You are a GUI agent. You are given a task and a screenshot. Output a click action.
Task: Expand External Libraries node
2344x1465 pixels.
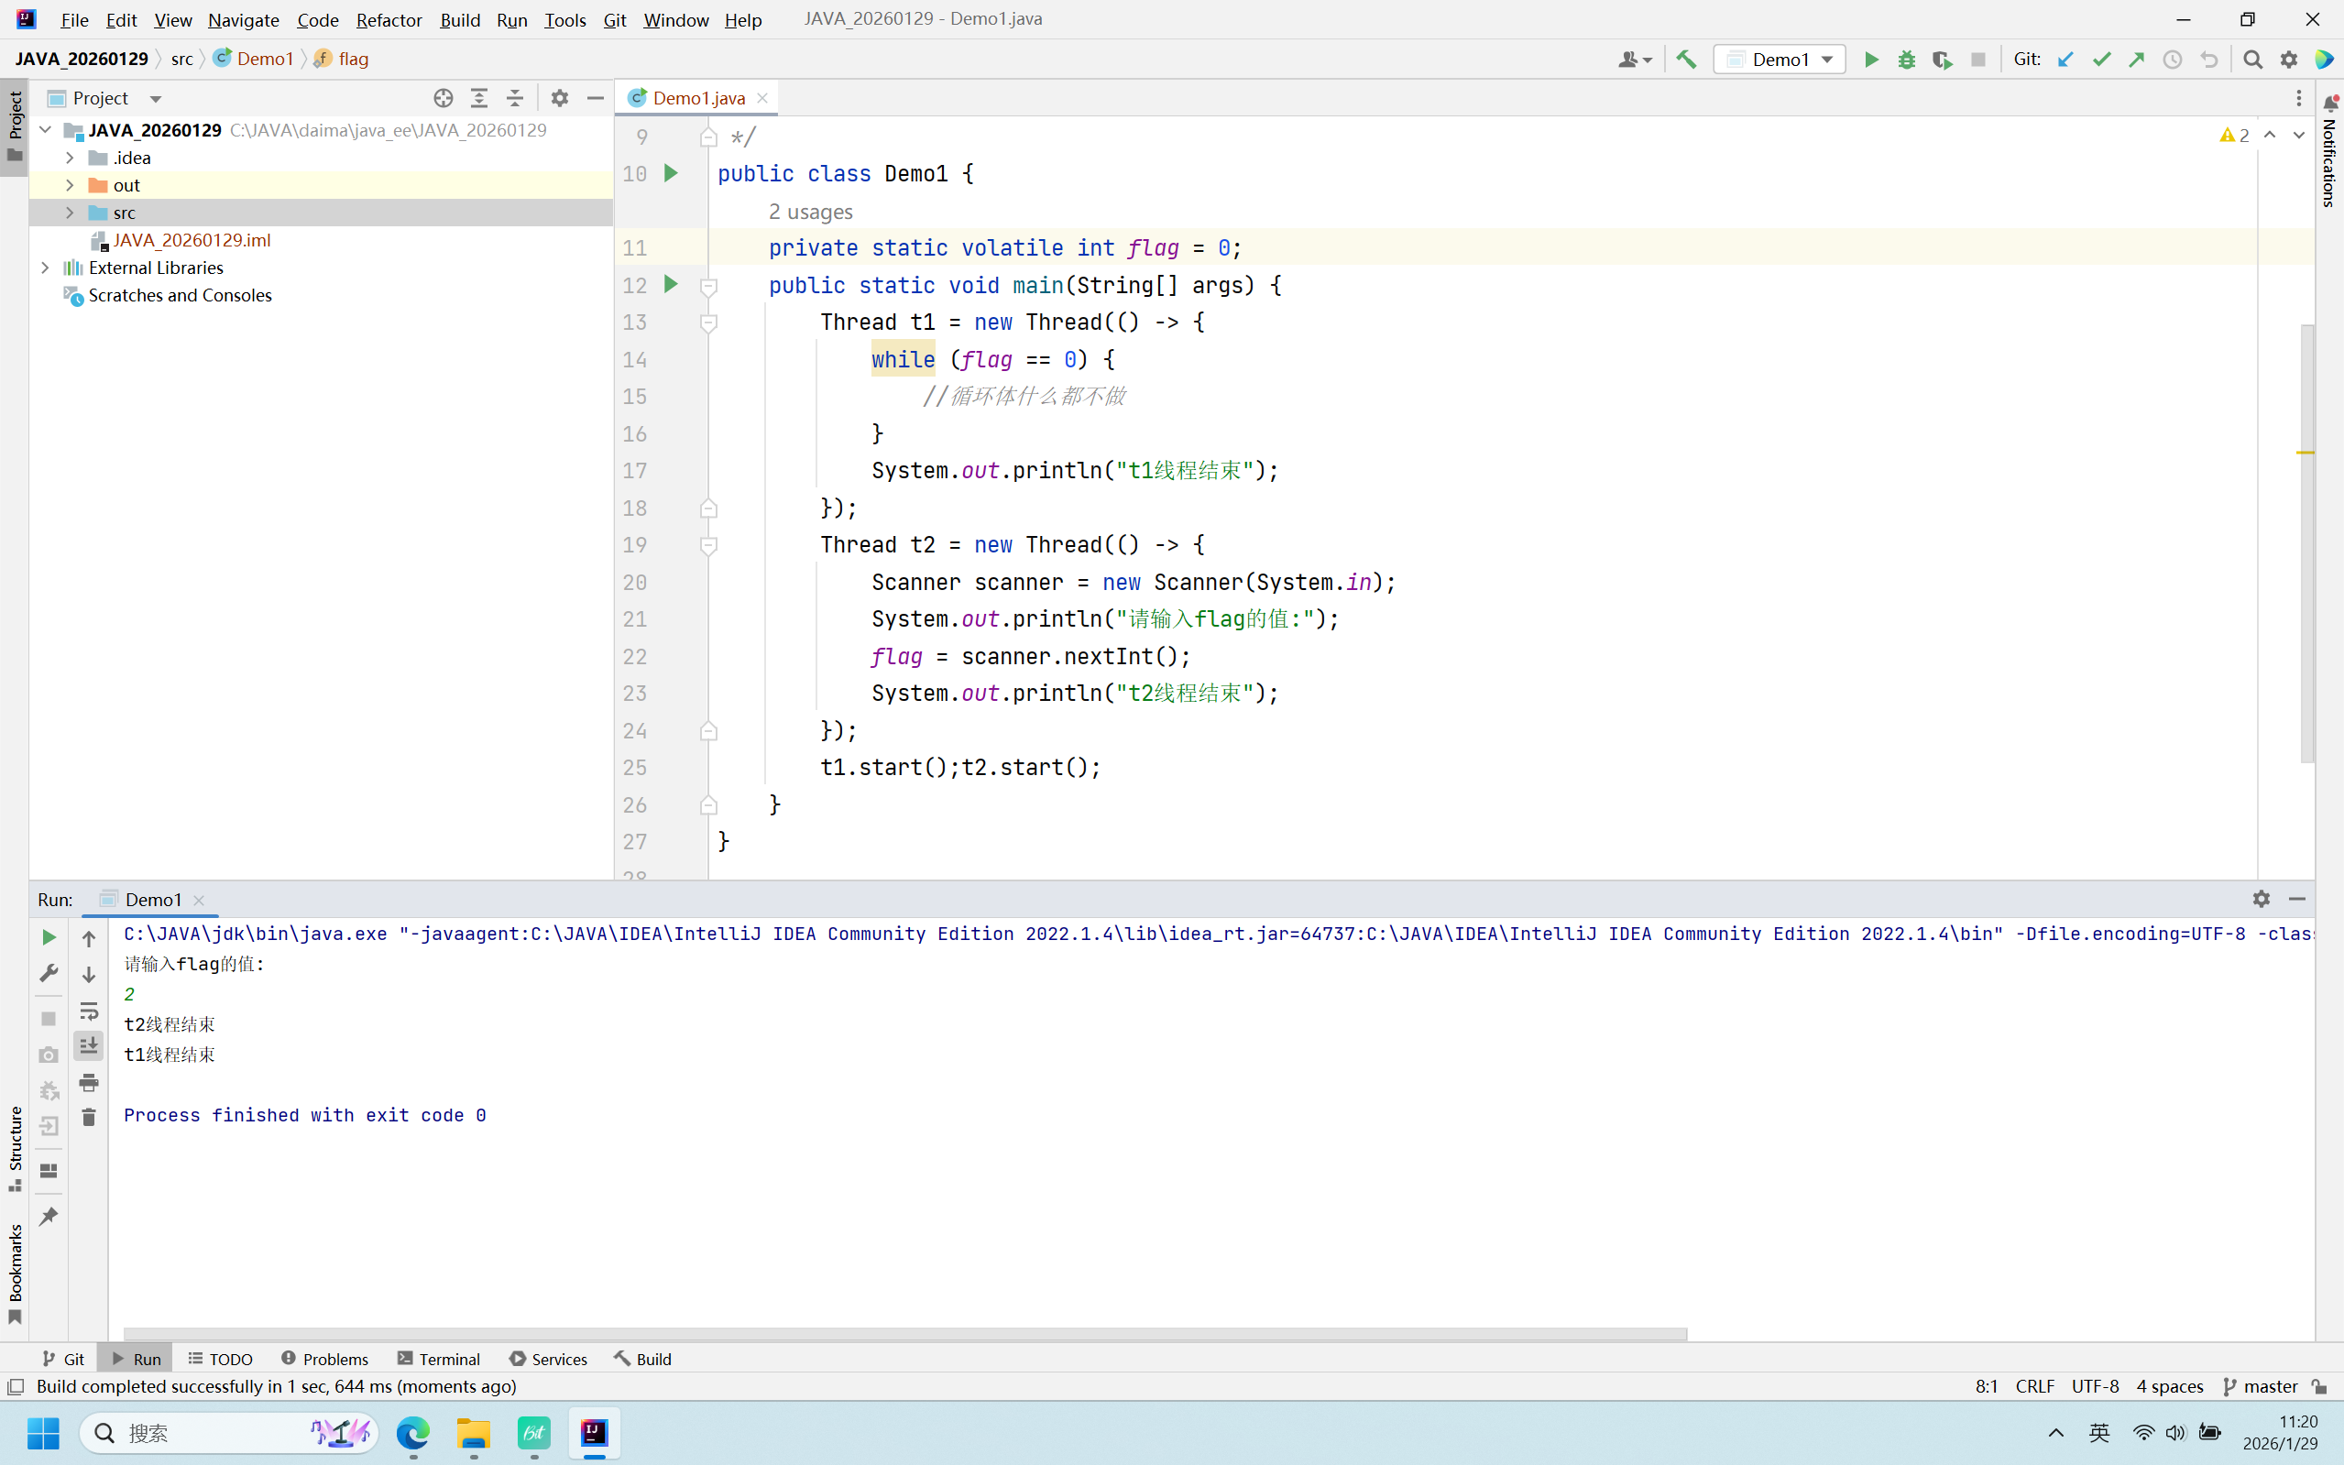pos(45,268)
